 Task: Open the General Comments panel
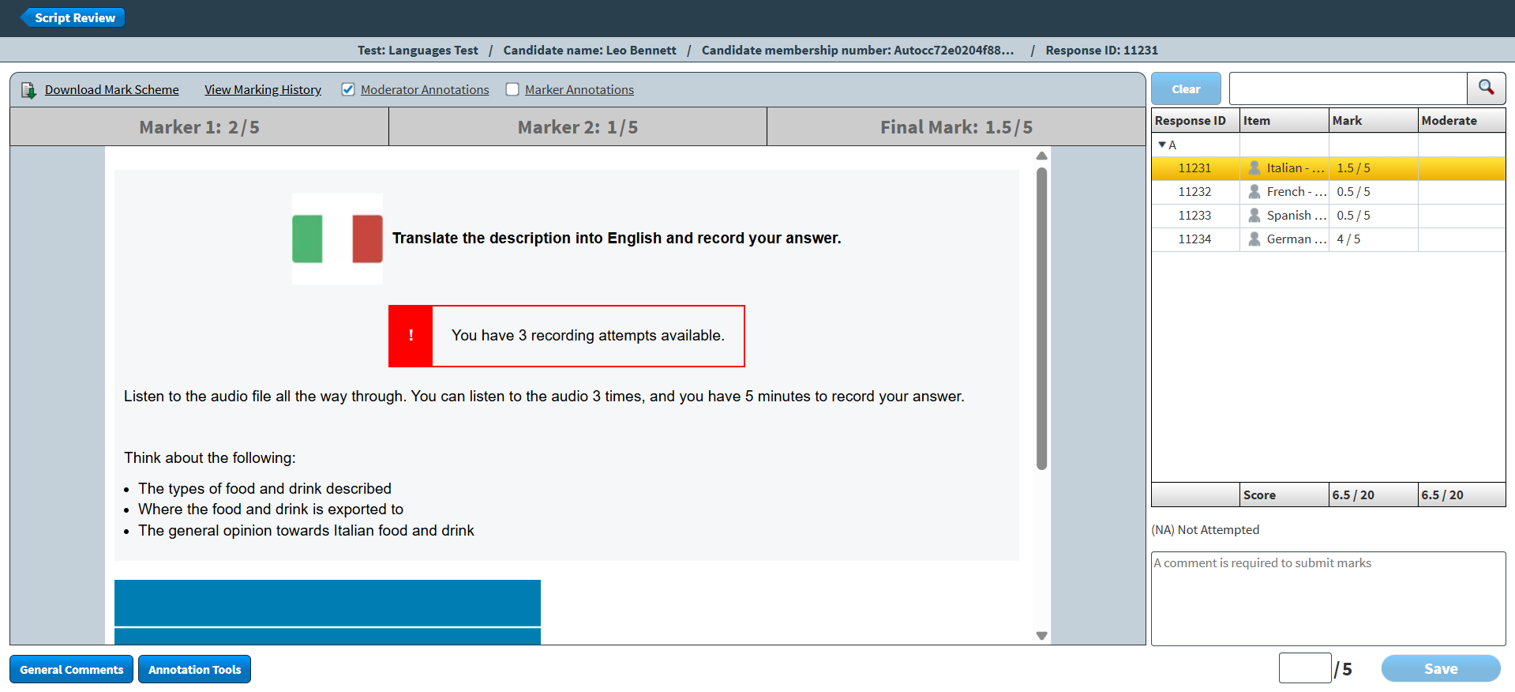coord(72,669)
